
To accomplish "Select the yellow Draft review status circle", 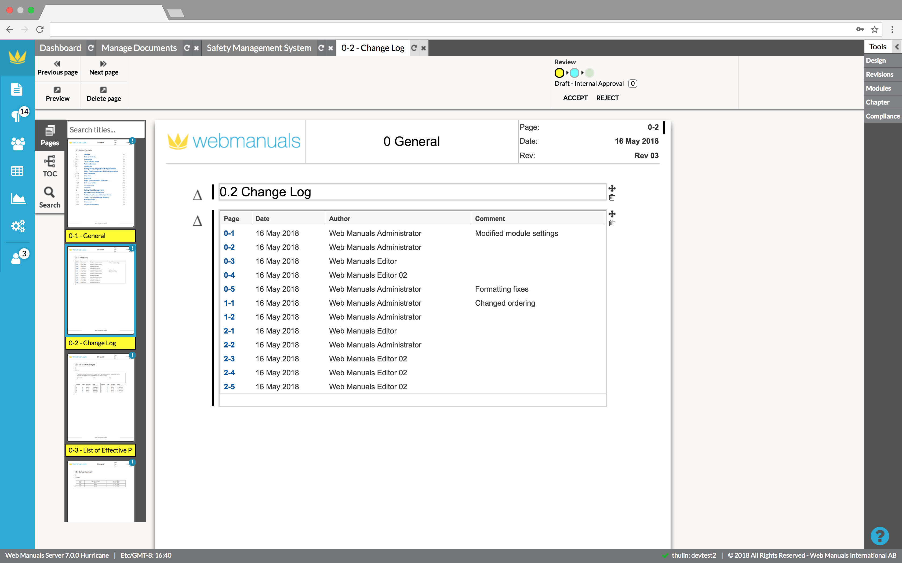I will [x=559, y=73].
